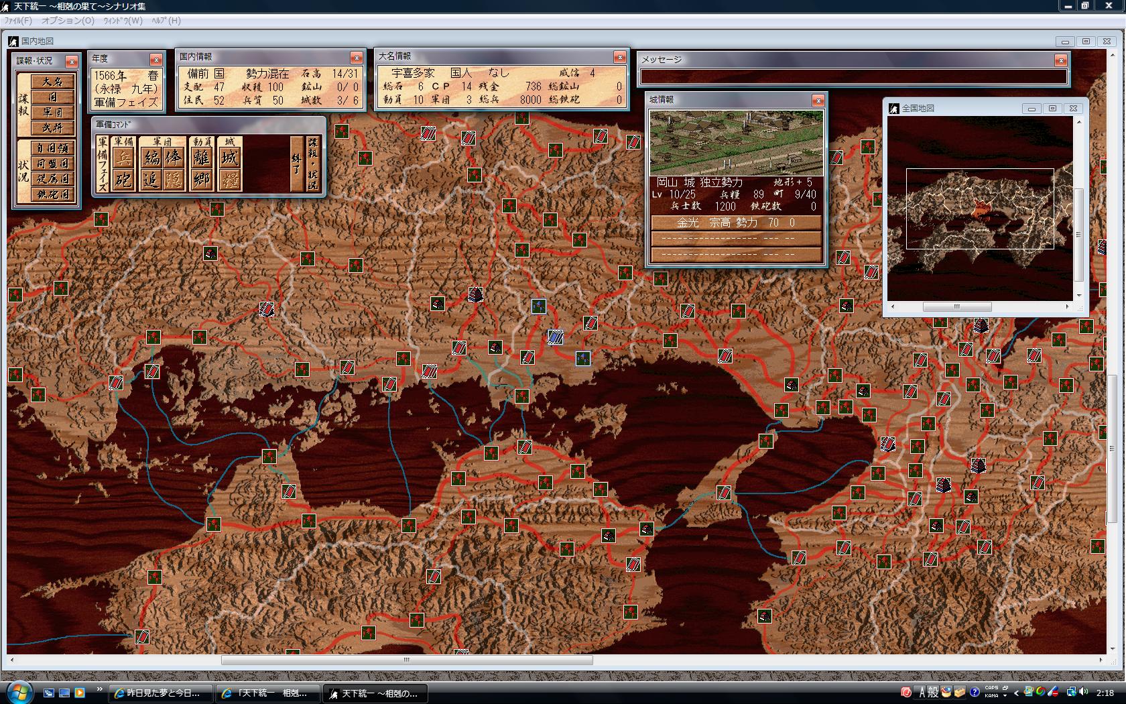Click the 諜報・状況 button in command panel
Image resolution: width=1126 pixels, height=704 pixels.
coord(313,164)
